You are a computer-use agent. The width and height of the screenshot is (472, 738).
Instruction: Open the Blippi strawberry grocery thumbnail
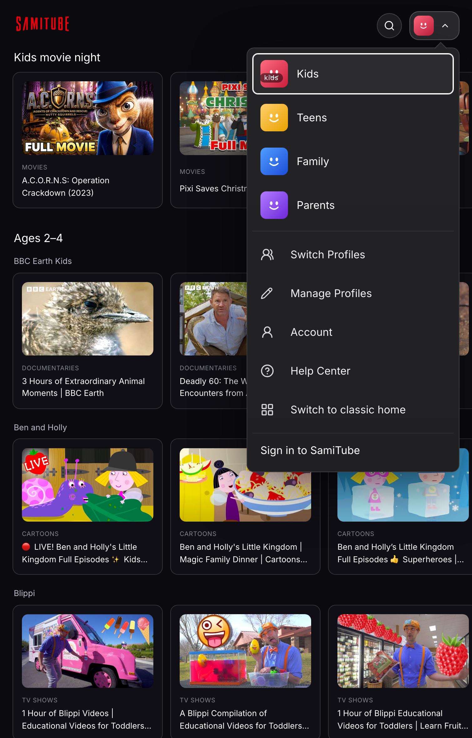tap(403, 651)
